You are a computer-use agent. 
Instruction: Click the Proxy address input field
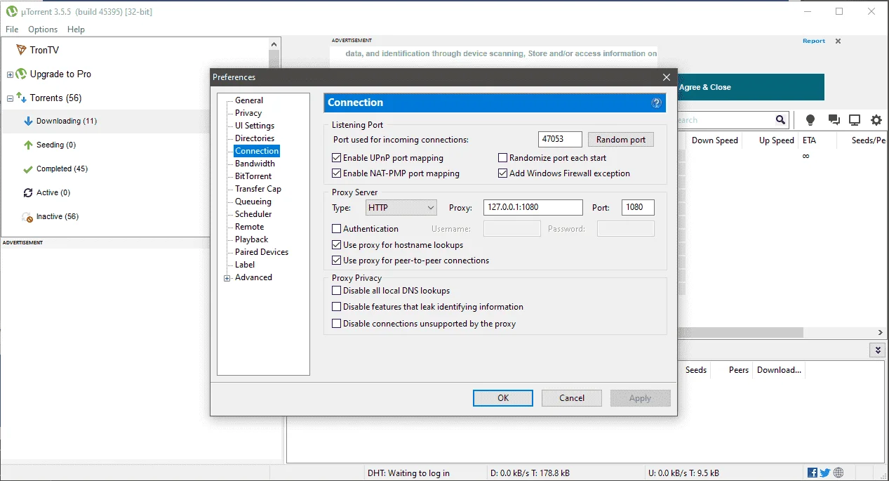(x=534, y=207)
